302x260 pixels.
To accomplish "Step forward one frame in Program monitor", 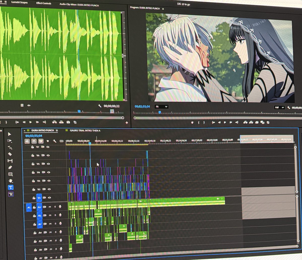I will click(x=231, y=122).
